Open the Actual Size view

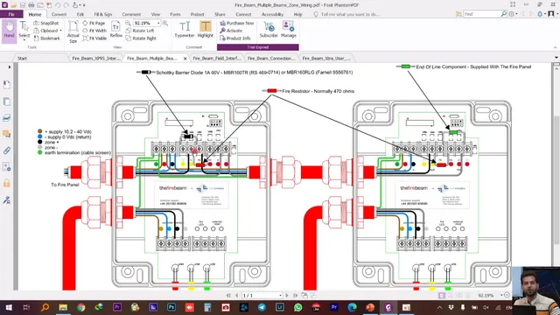pos(73,31)
